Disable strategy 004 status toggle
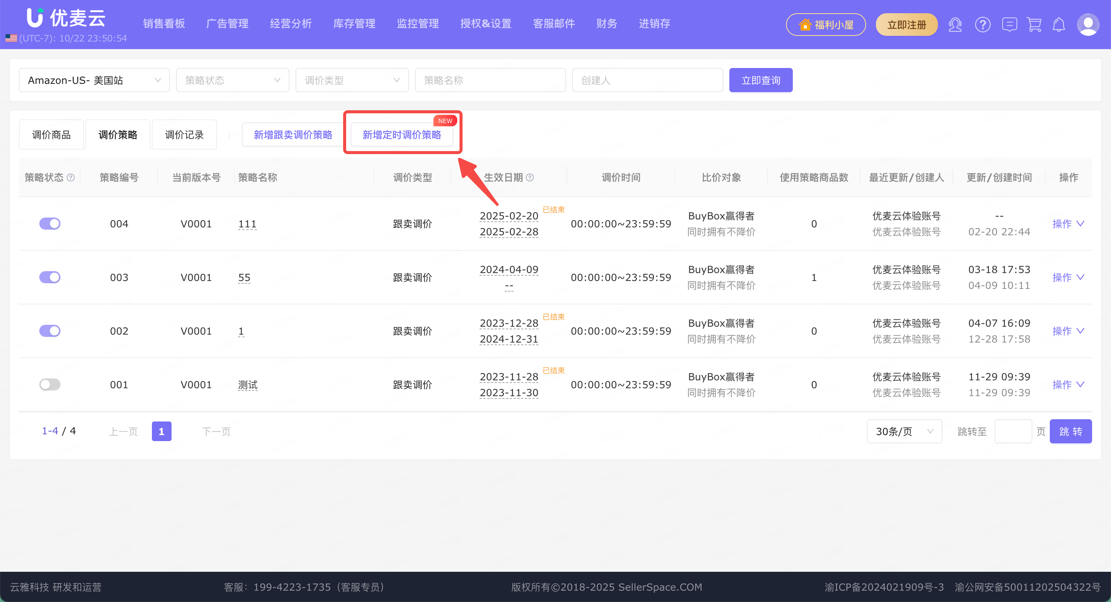The width and height of the screenshot is (1111, 602). 50,224
